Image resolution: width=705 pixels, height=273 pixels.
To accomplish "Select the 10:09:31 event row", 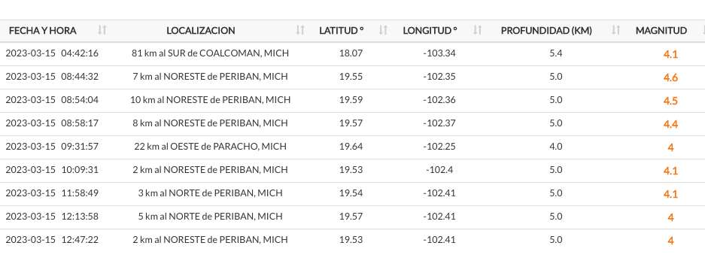I will point(352,171).
